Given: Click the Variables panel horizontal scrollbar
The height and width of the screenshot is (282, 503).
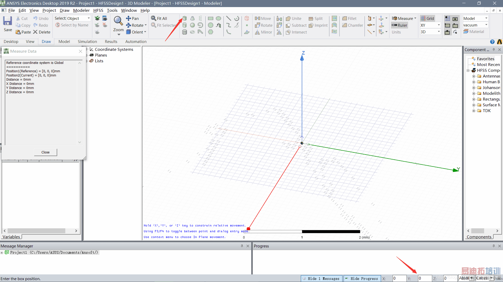Looking at the screenshot, I should [x=36, y=231].
